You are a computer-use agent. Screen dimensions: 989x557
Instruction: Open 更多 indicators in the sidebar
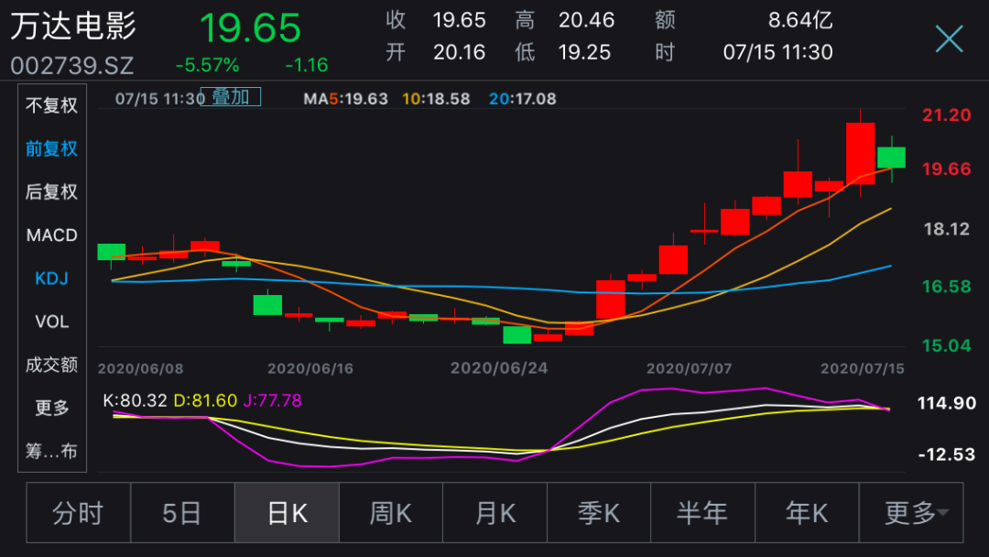click(51, 408)
